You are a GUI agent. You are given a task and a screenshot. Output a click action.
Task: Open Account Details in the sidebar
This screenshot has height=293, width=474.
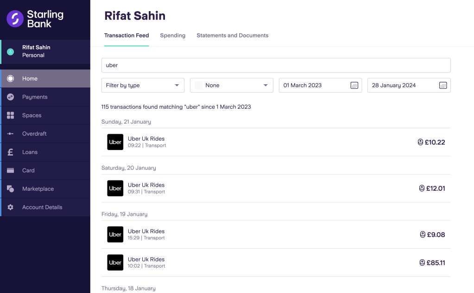click(x=45, y=207)
